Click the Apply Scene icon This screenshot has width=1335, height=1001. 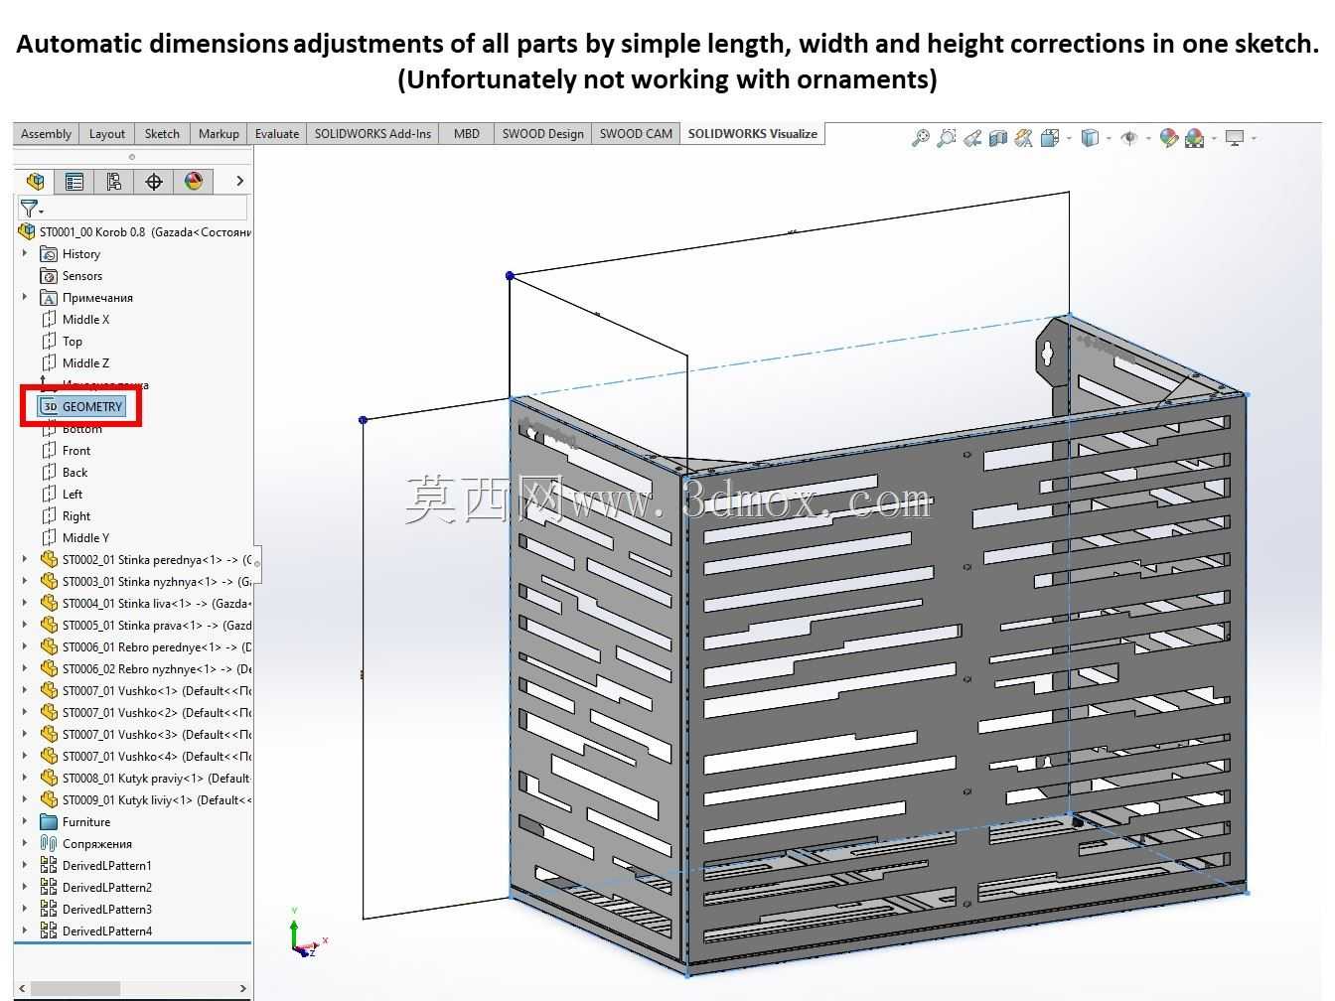coord(1195,138)
